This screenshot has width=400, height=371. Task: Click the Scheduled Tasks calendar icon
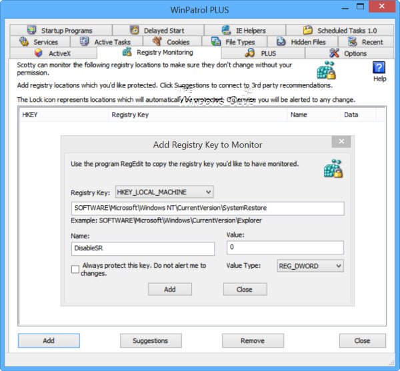307,30
